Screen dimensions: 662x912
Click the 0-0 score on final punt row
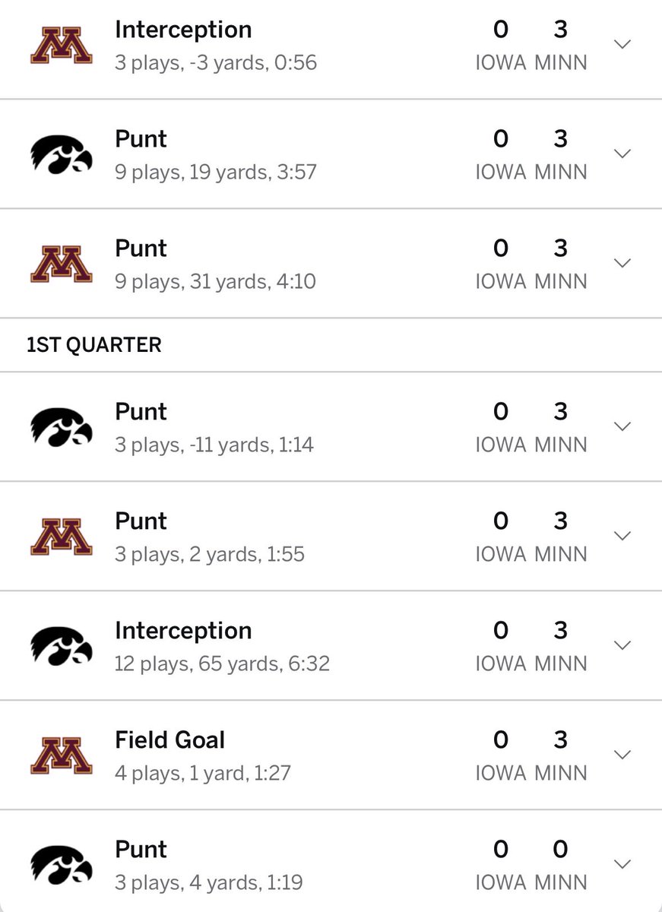coord(531,849)
